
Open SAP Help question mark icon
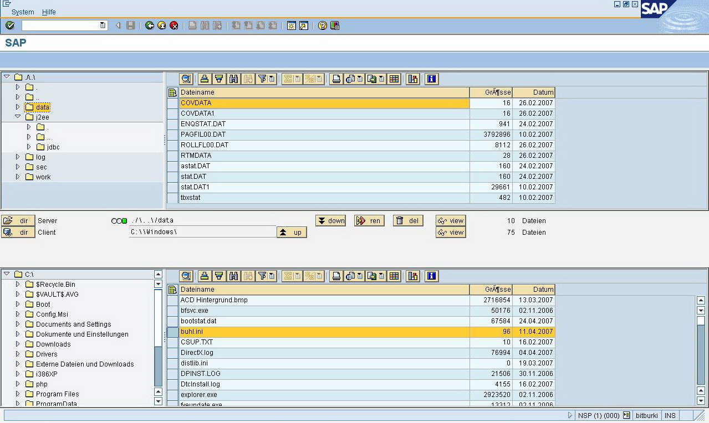pyautogui.click(x=322, y=25)
